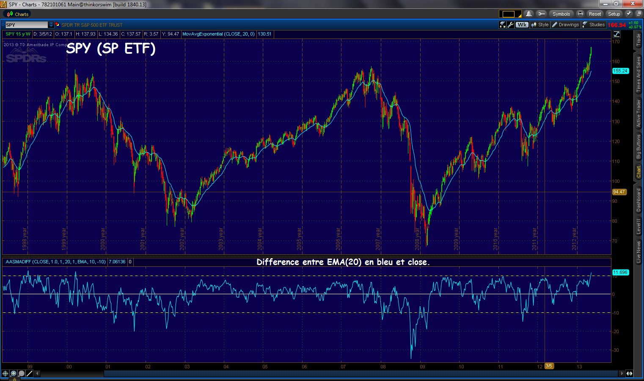Screen dimensions: 644x381
Task: Click the 3/5 date marker
Action: (x=549, y=366)
